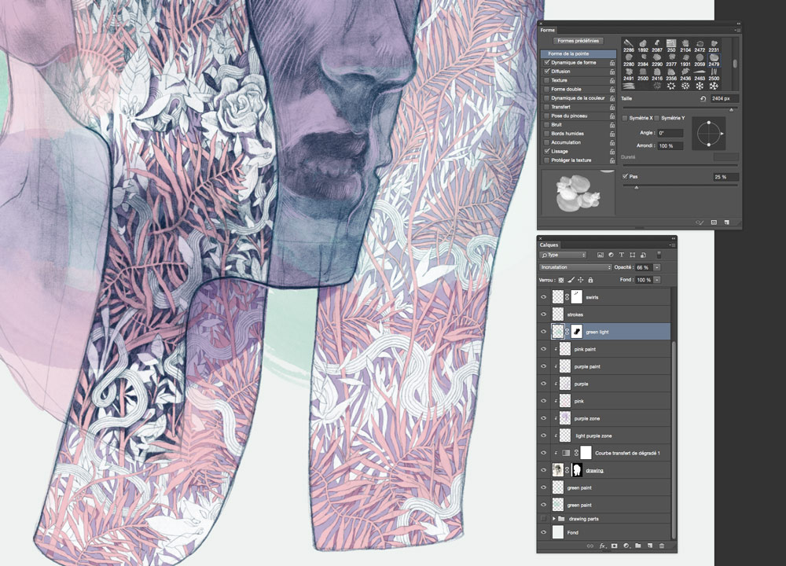
Task: Delete layer with trash icon
Action: click(662, 546)
